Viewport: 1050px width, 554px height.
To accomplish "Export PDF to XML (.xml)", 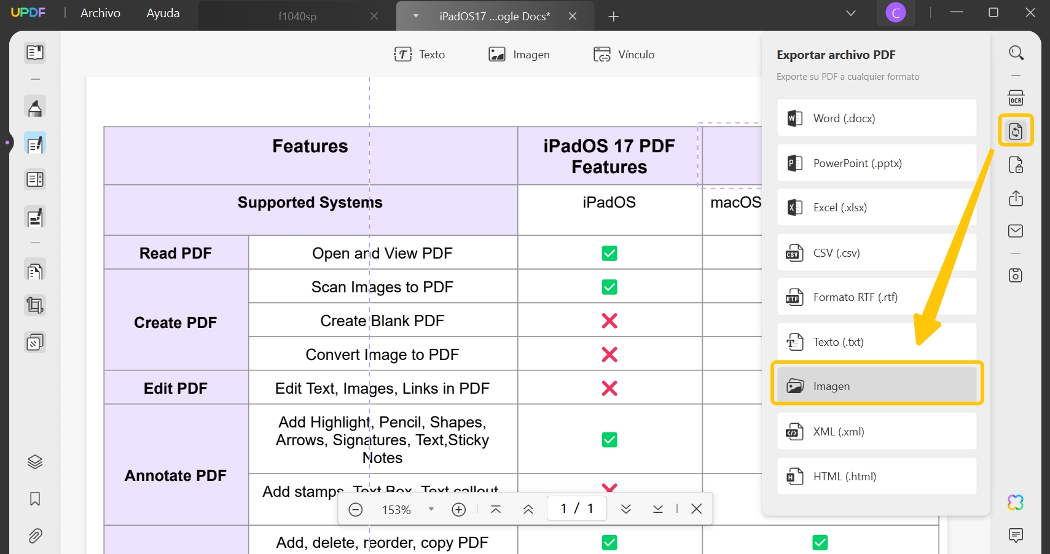I will 877,431.
